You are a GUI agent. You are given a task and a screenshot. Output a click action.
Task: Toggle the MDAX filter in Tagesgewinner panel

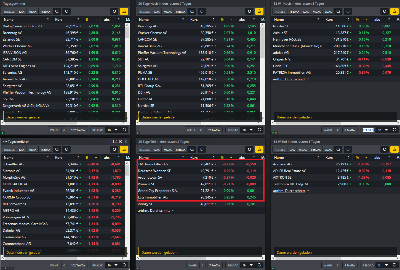point(32,11)
